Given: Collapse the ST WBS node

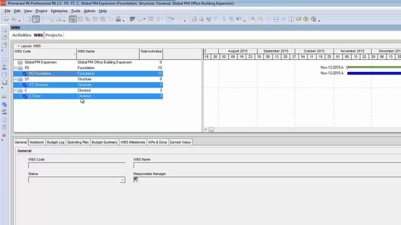Looking at the screenshot, I should tap(16, 79).
